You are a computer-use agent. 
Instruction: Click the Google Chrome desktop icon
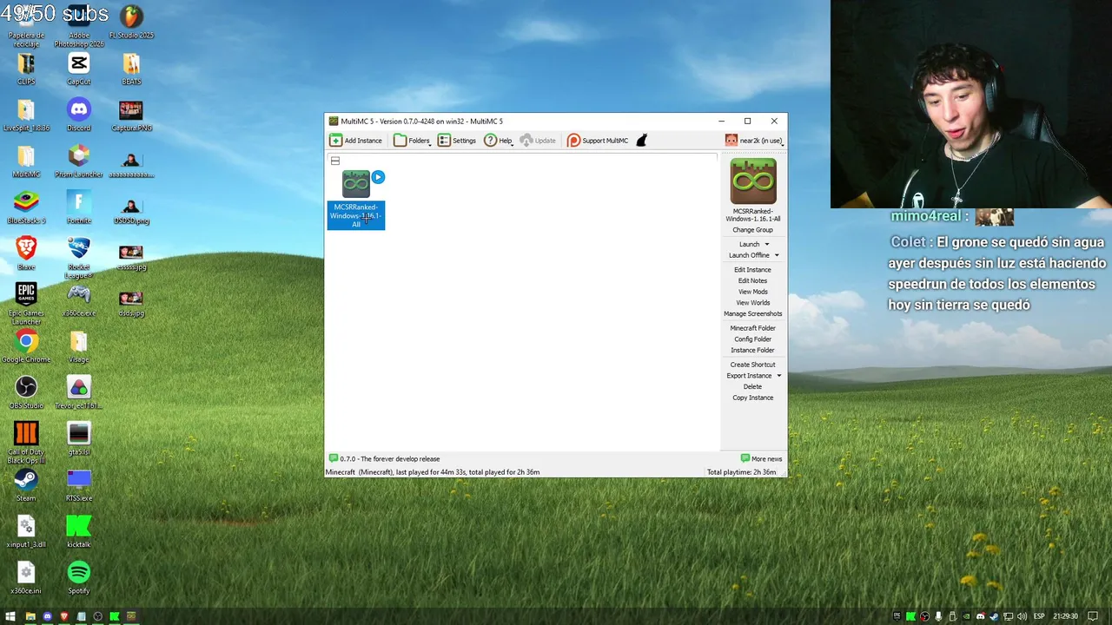[26, 346]
